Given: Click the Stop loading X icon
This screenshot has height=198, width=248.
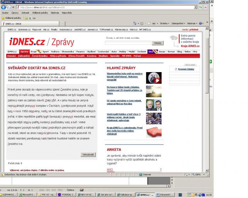Looking at the screenshot, I should pyautogui.click(x=205, y=7).
